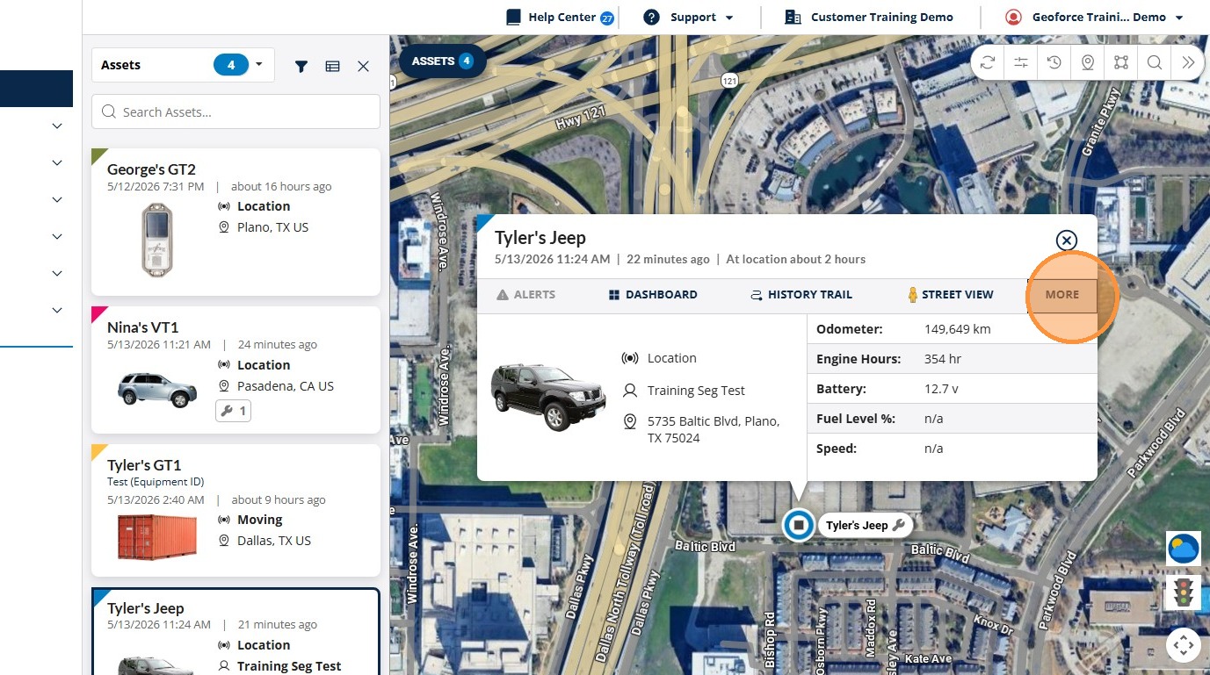The image size is (1210, 675).
Task: Open the map search magnifier tool
Action: [1155, 62]
